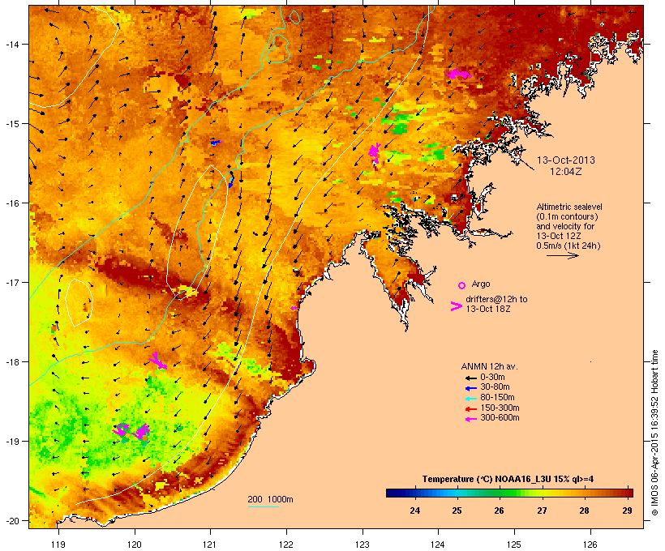Screen dimensions: 665x551
Task: Click the 0-30m depth label
Action: (492, 378)
